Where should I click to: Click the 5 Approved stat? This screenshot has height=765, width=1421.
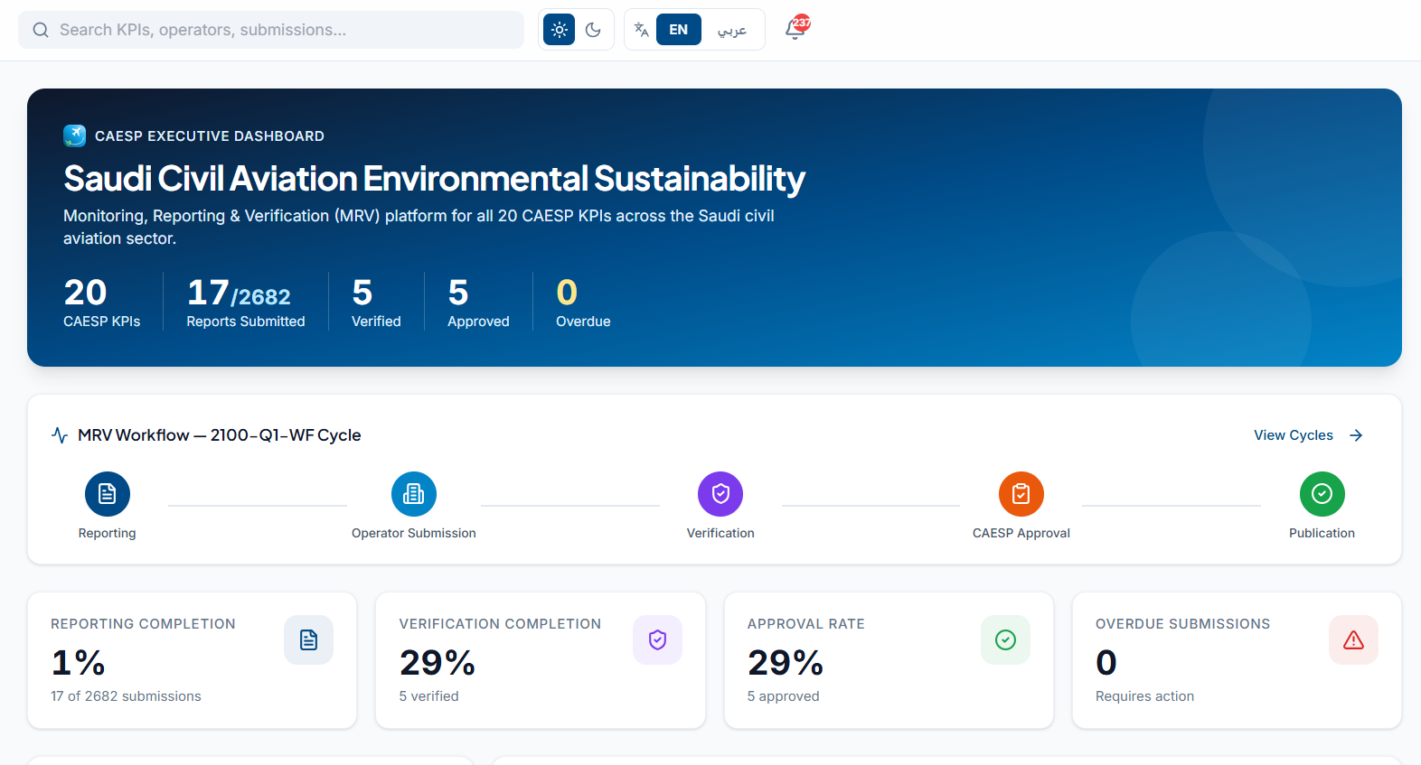coord(478,302)
